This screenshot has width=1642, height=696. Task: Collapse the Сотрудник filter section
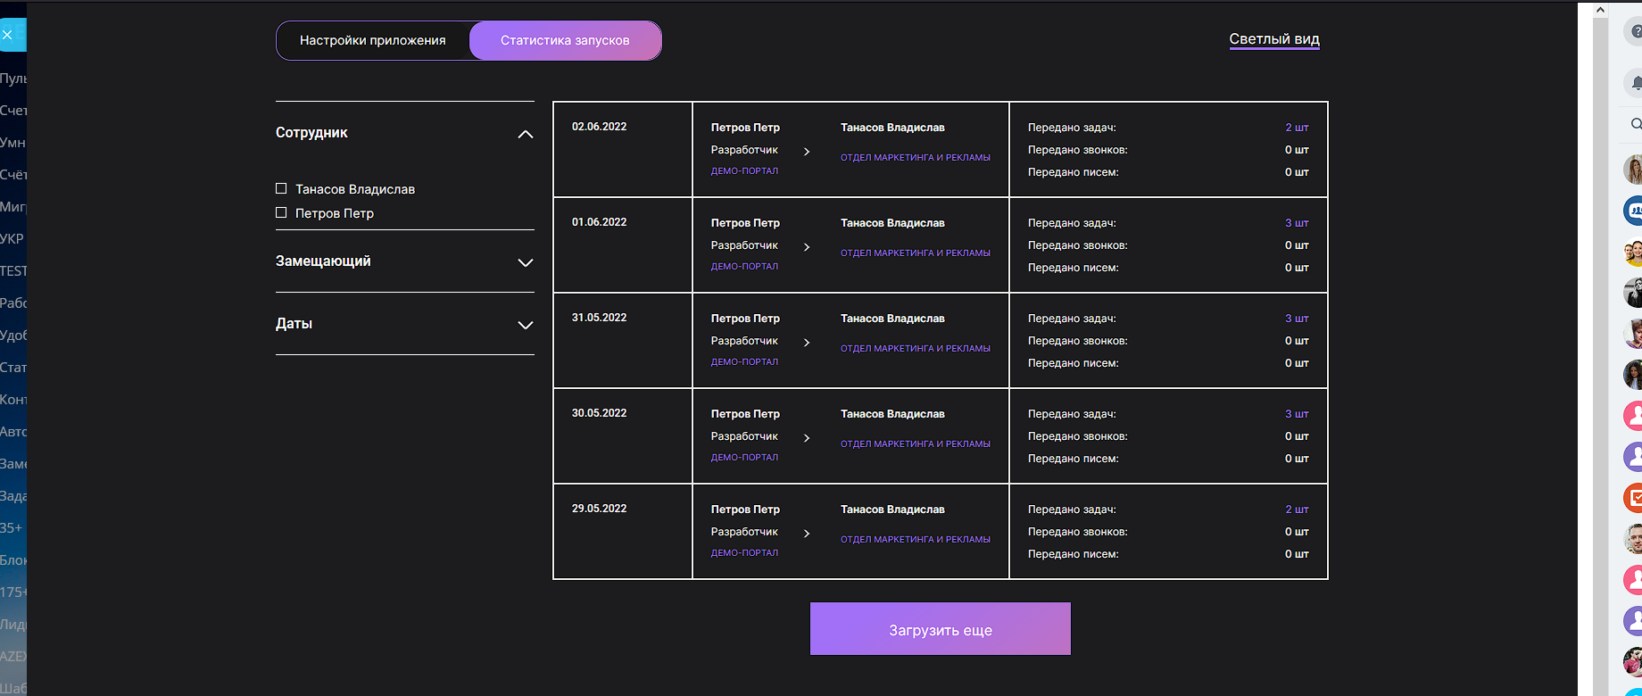525,134
